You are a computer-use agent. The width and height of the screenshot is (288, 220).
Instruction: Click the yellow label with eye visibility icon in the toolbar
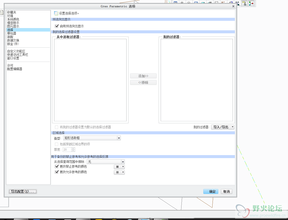[244, 3]
